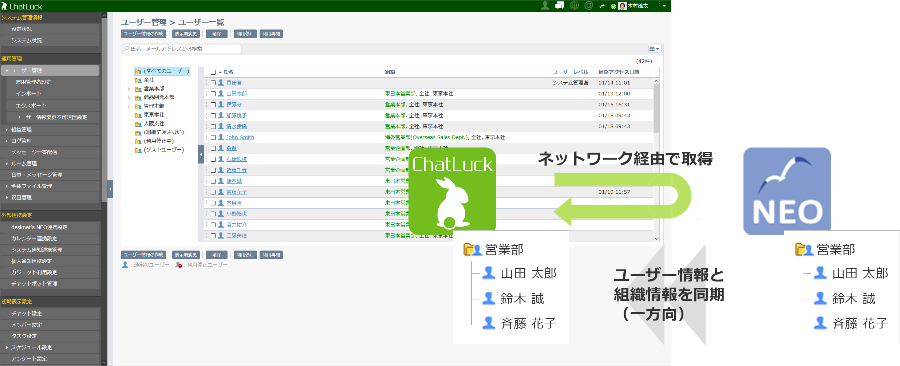Click inside the name and email search field
900x366 pixels.
pyautogui.click(x=182, y=48)
